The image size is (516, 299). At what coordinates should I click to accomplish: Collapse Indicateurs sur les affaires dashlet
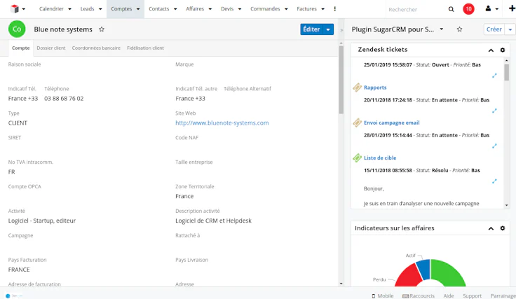click(x=491, y=228)
